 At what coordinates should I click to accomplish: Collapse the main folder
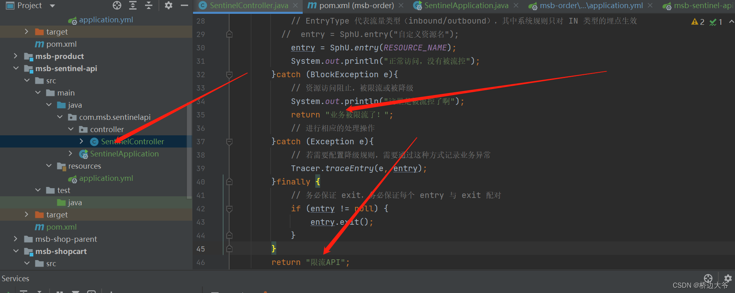(x=37, y=93)
